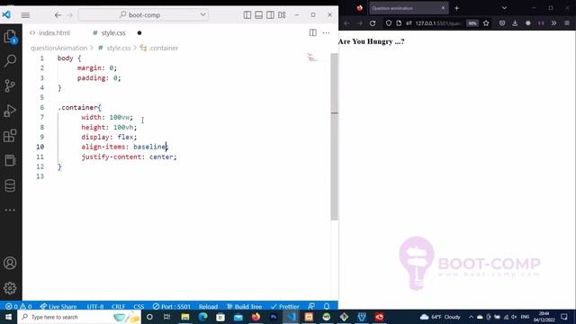
Task: Select .container in the breadcrumb
Action: (164, 48)
